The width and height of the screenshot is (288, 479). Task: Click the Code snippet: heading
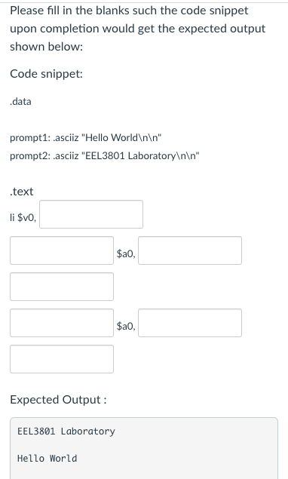click(47, 74)
